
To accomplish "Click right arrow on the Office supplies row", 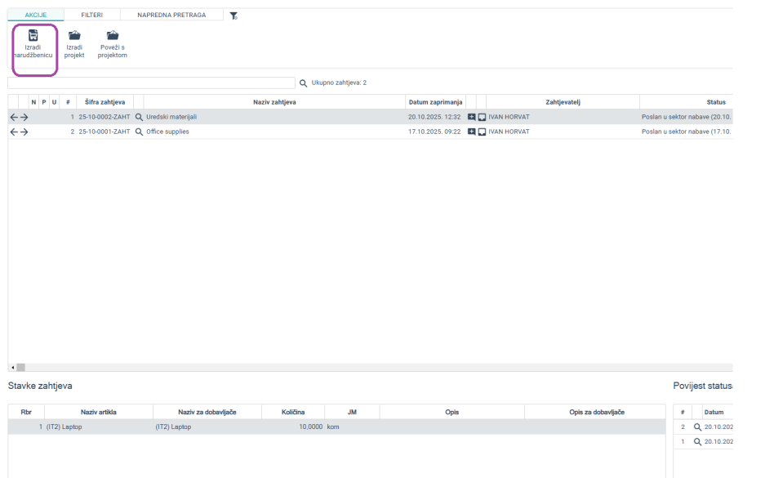I will 24,132.
